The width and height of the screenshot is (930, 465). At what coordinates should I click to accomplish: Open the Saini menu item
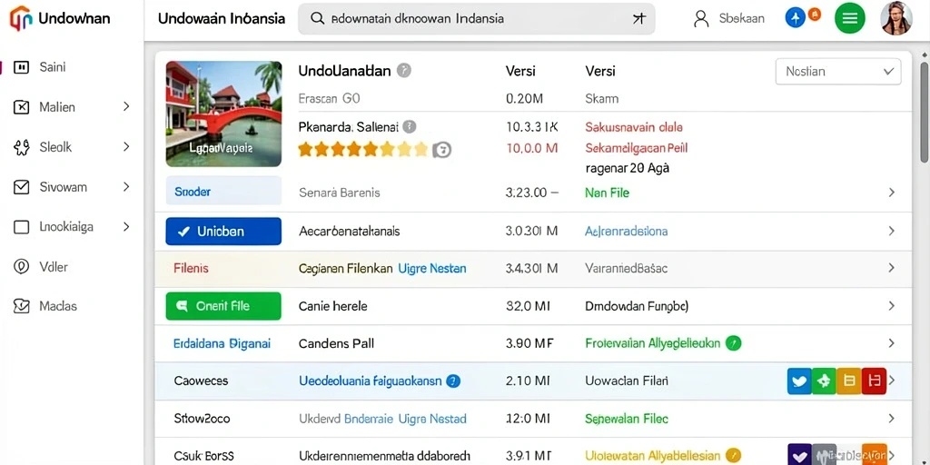click(x=52, y=67)
